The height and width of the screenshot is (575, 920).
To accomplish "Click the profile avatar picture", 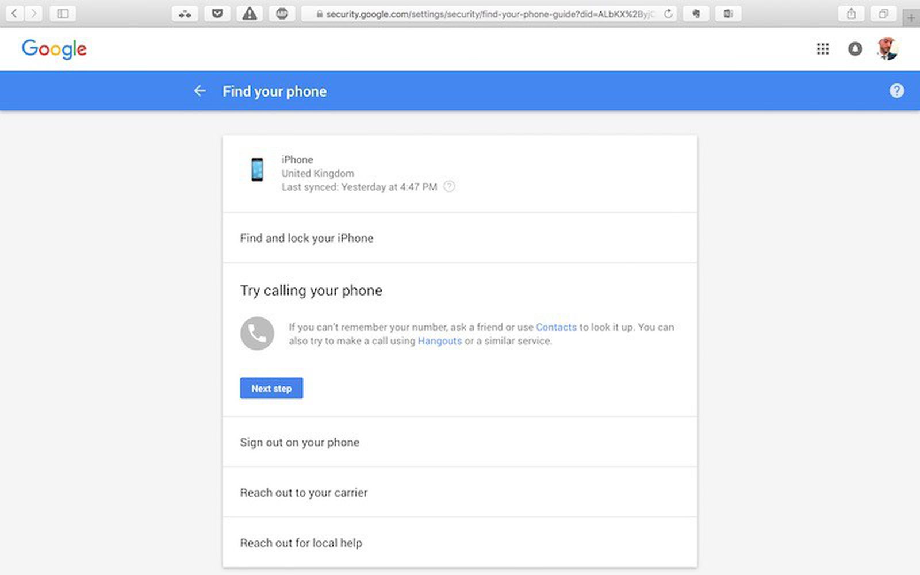I will [x=887, y=49].
